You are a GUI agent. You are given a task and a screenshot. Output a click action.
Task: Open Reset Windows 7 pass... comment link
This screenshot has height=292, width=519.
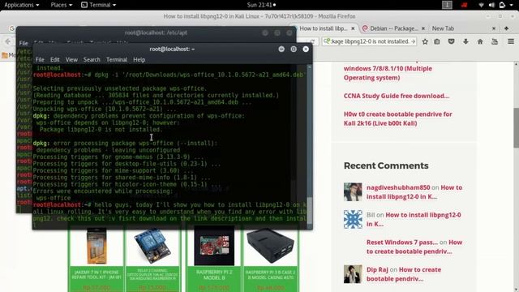[402, 242]
